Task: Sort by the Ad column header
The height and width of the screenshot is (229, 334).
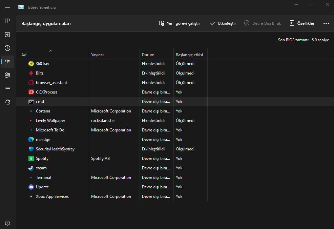Action: click(x=24, y=55)
